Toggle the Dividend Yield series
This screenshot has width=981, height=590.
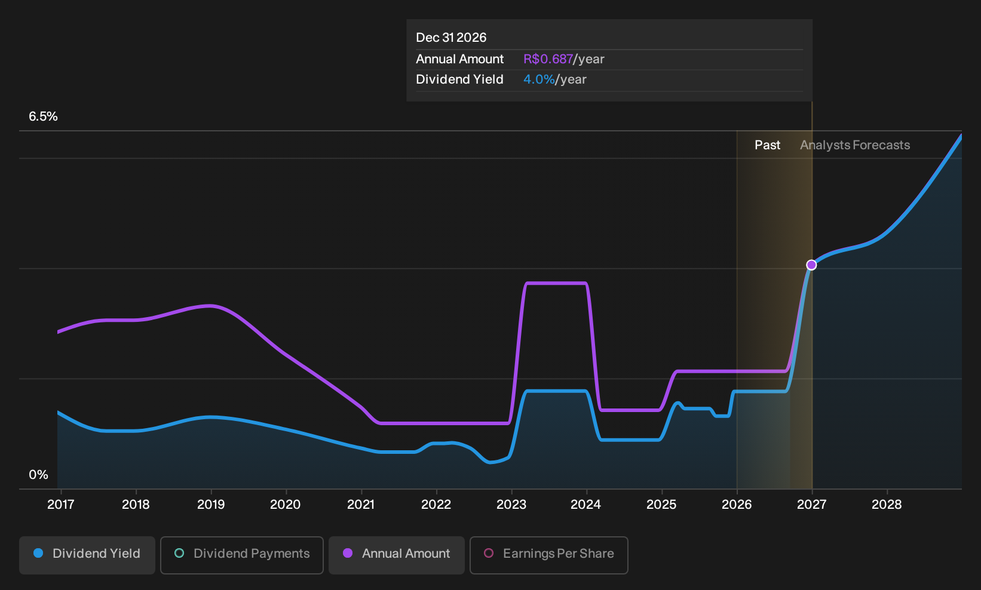pos(87,555)
